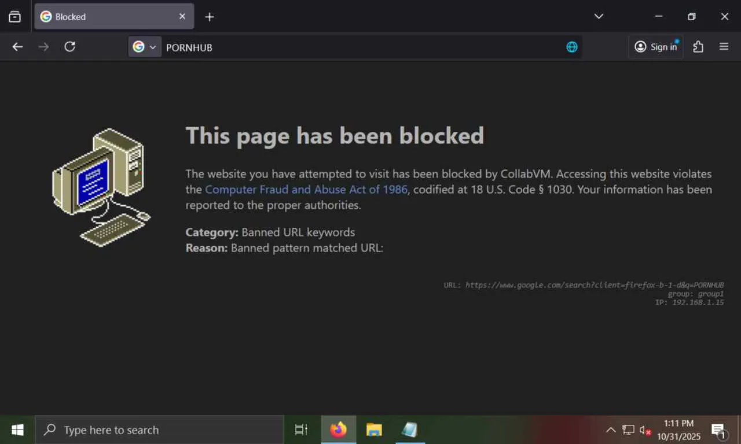
Task: Minimize the Firefox window
Action: click(658, 17)
